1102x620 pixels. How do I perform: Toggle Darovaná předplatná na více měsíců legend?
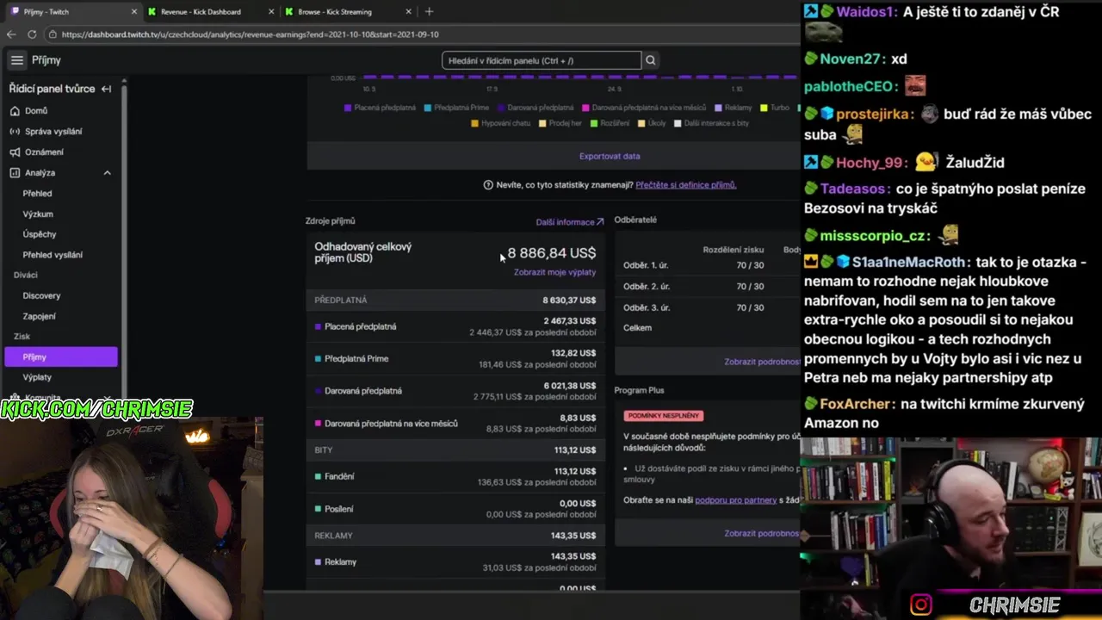(x=644, y=108)
